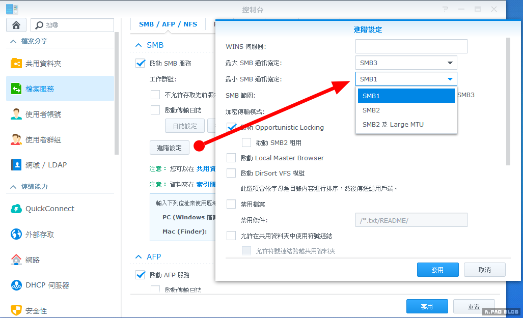Click 取消 button in dialog
This screenshot has height=318, width=523.
484,270
